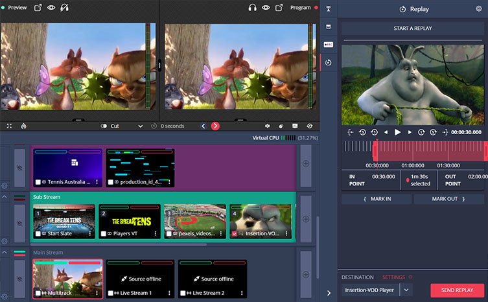Open the broadcast antenna panel in sidebar
488x302 pixels.
pyautogui.click(x=329, y=8)
